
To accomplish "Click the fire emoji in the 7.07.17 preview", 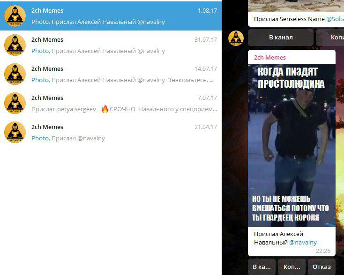I will coord(105,109).
